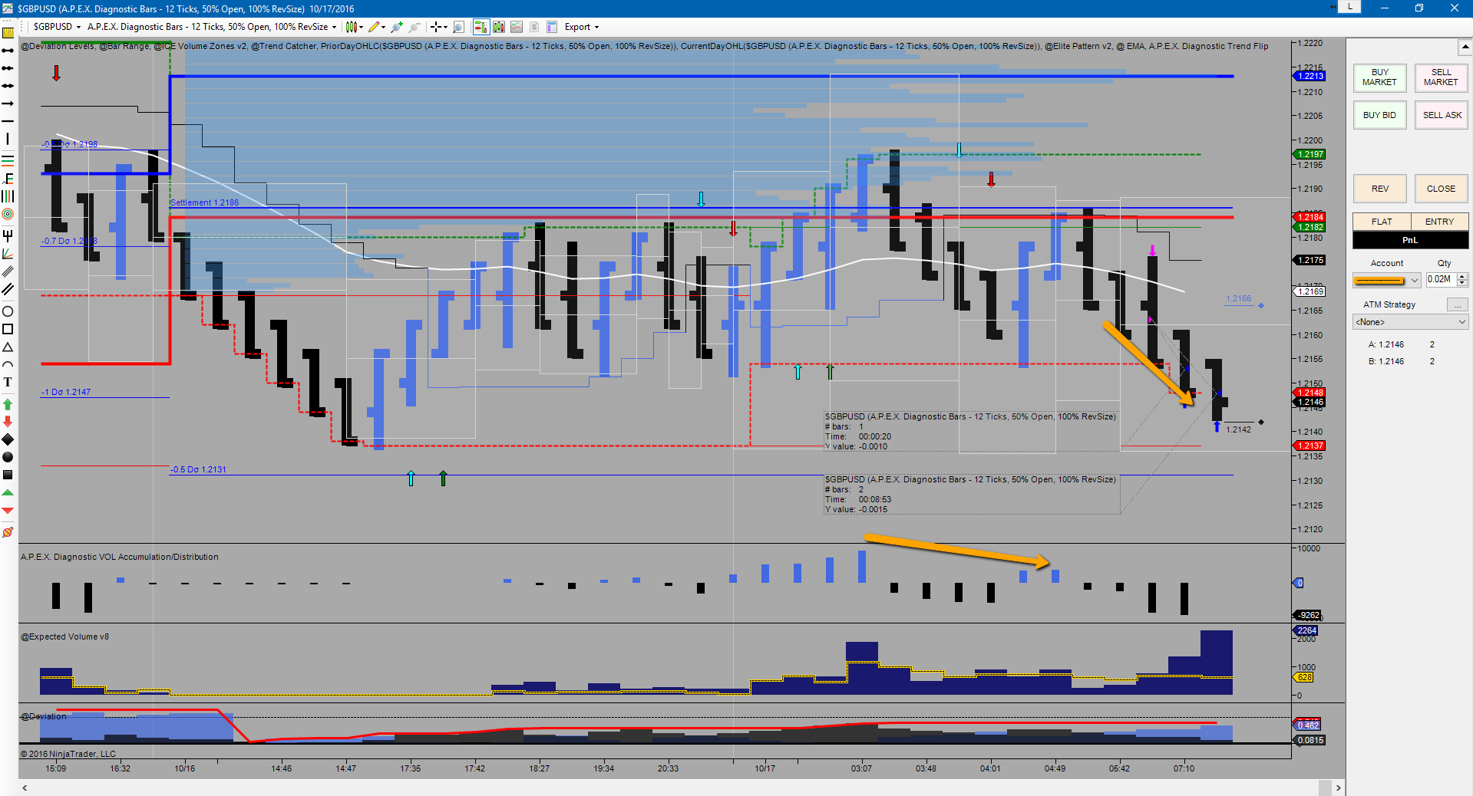The image size is (1473, 796).
Task: Open the Export menu
Action: tap(581, 27)
